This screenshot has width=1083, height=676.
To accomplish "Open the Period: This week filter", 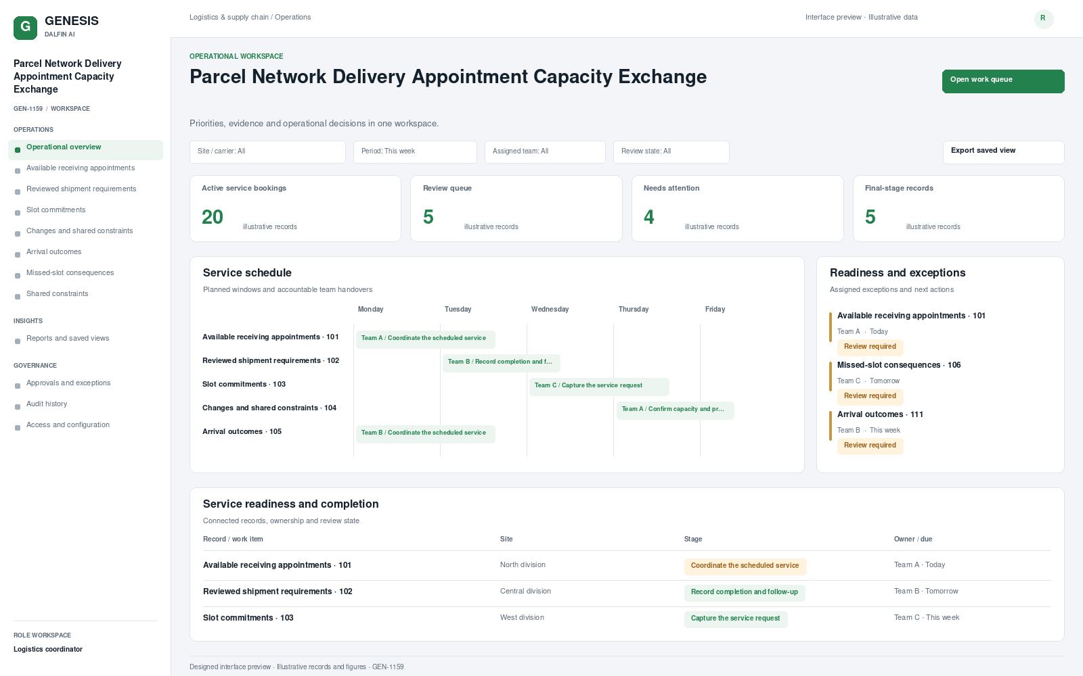I will click(x=415, y=152).
